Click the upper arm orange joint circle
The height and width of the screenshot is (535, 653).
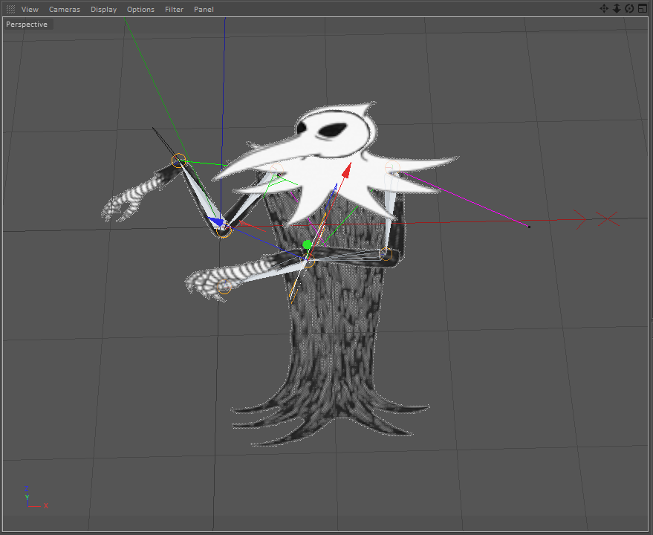pos(178,160)
